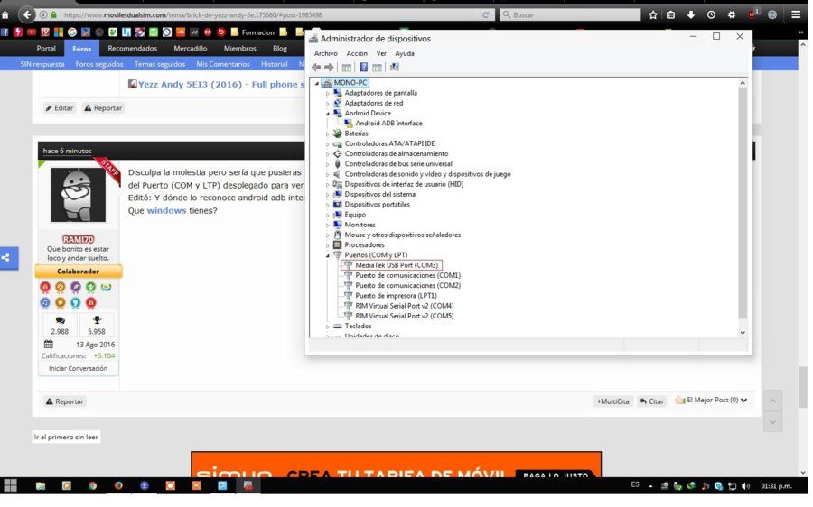Click the Back arrow in Device Manager toolbar
Screen dimensions: 813x507
click(x=316, y=68)
